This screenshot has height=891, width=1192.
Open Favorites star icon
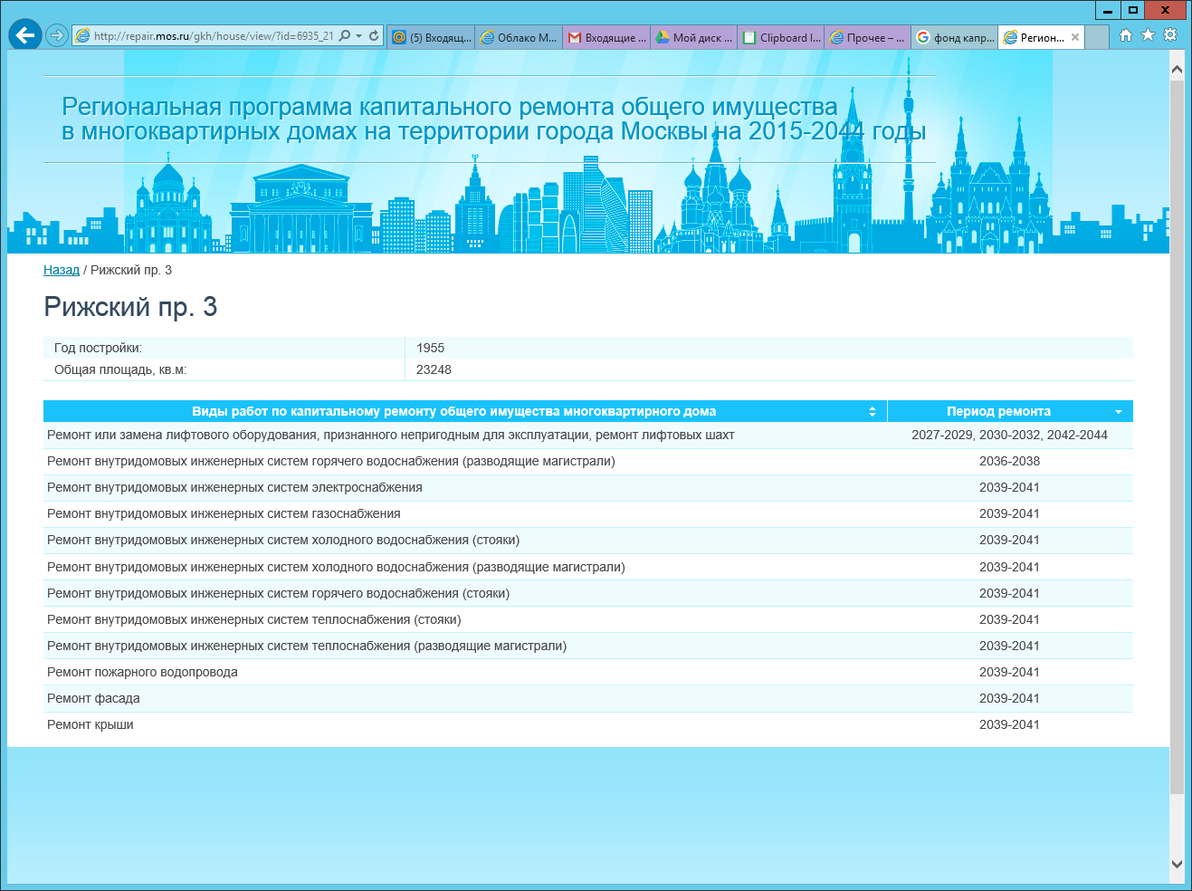point(1148,35)
